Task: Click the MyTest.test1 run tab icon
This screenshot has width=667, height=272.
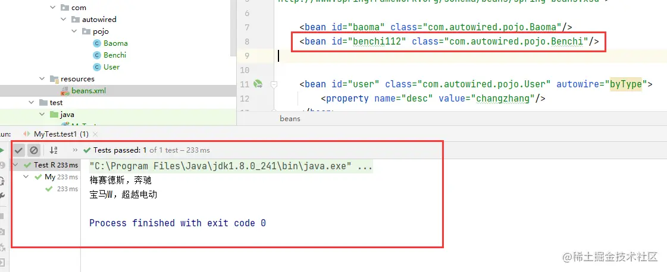Action: click(x=27, y=134)
